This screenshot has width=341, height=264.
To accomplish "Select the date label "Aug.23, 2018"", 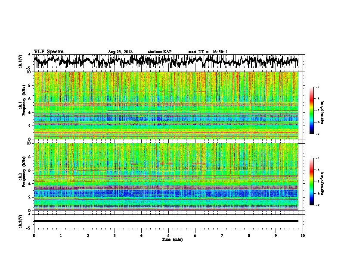I will [120, 52].
